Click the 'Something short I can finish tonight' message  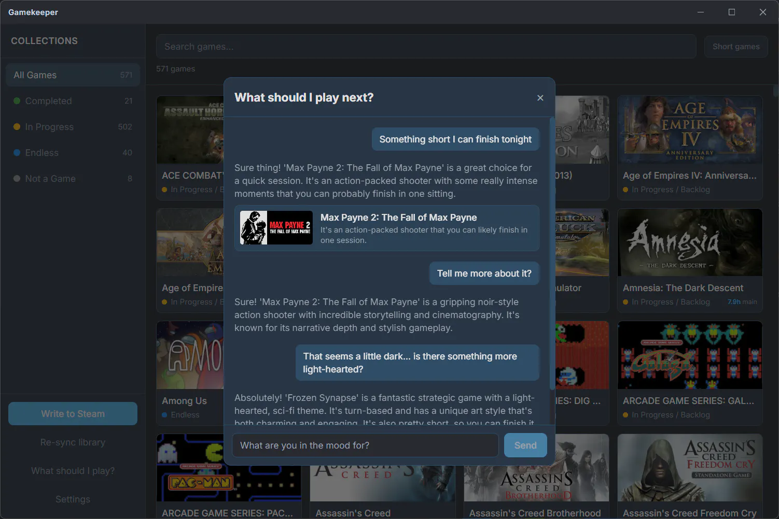(455, 139)
